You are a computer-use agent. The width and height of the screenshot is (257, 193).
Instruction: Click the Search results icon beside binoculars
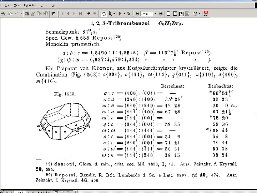click(x=33, y=14)
